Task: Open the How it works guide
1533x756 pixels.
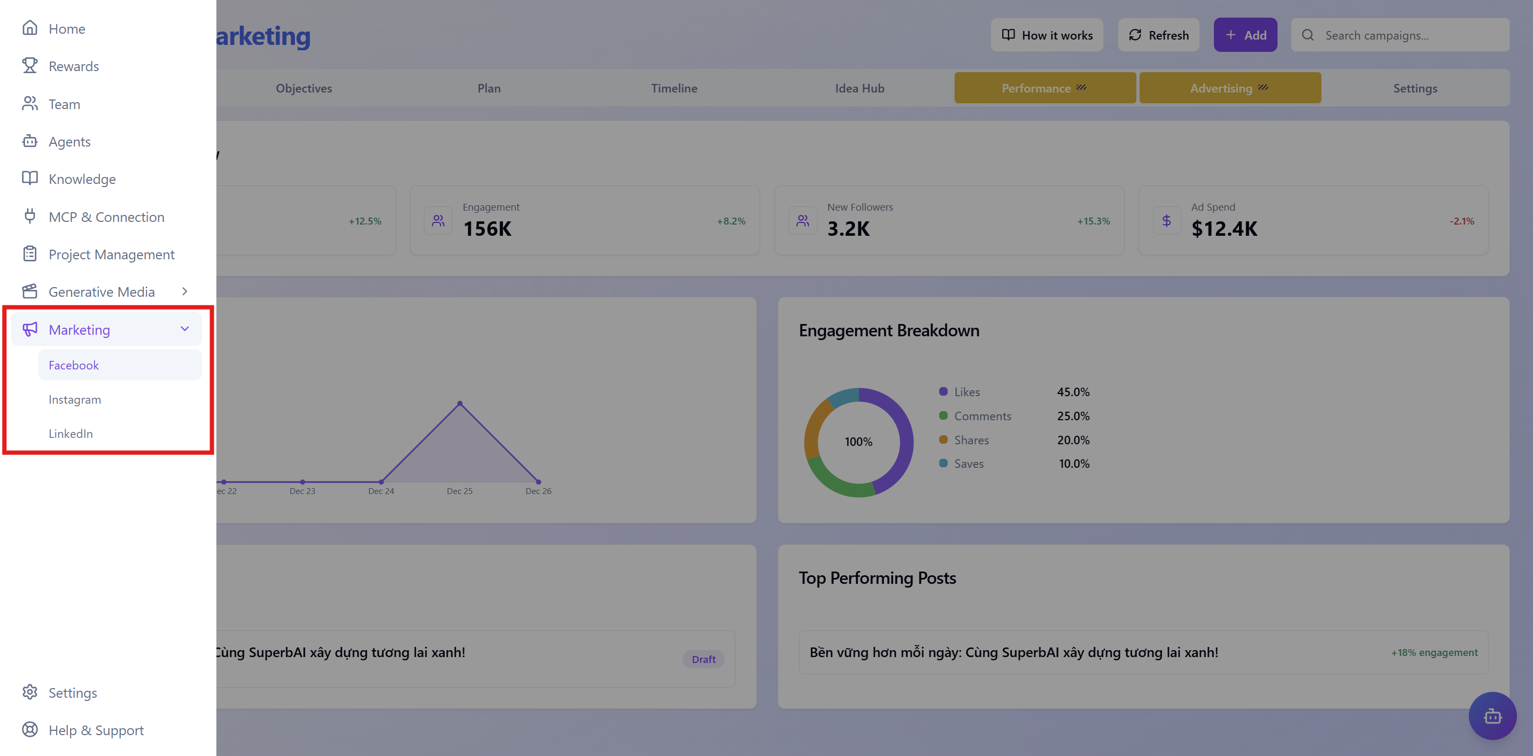Action: click(x=1046, y=35)
